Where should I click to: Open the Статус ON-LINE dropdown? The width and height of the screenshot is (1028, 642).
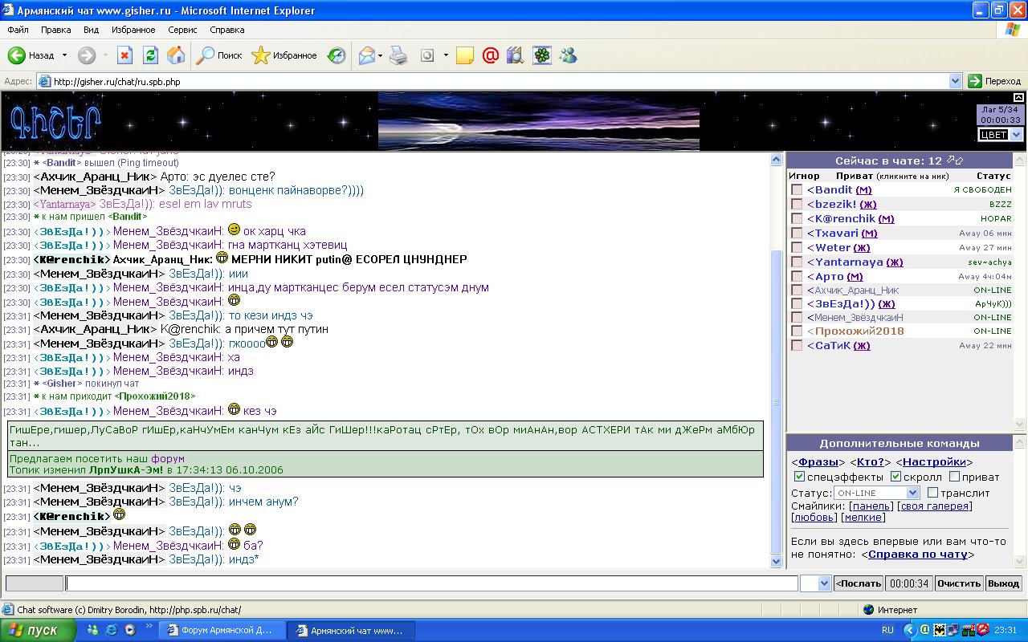coord(912,493)
